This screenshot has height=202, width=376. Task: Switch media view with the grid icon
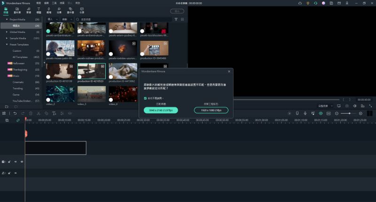[182, 19]
